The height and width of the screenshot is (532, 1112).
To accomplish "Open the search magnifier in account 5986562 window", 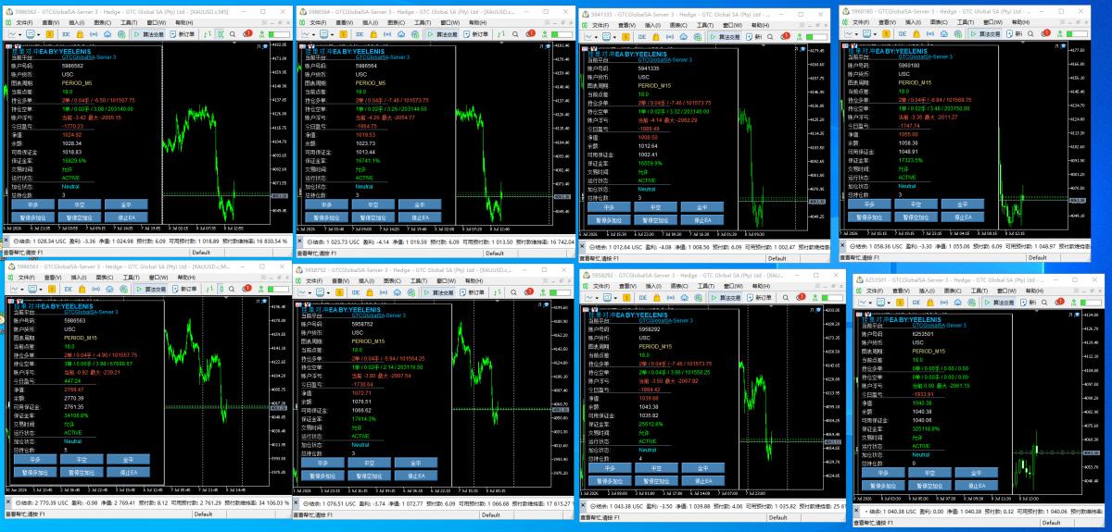I will [x=233, y=34].
